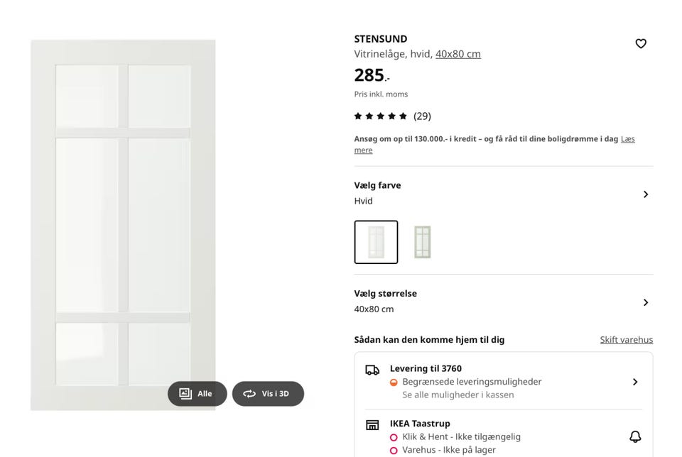Select the green door color variant
682x457 pixels.
point(422,242)
